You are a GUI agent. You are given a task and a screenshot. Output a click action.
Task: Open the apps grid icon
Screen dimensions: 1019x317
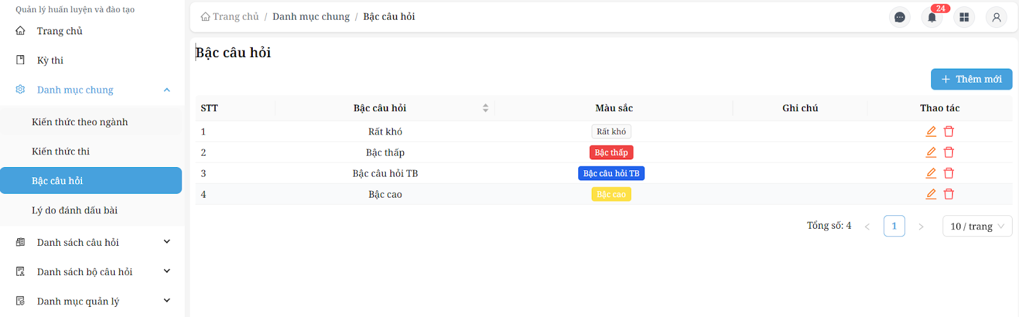pos(964,17)
